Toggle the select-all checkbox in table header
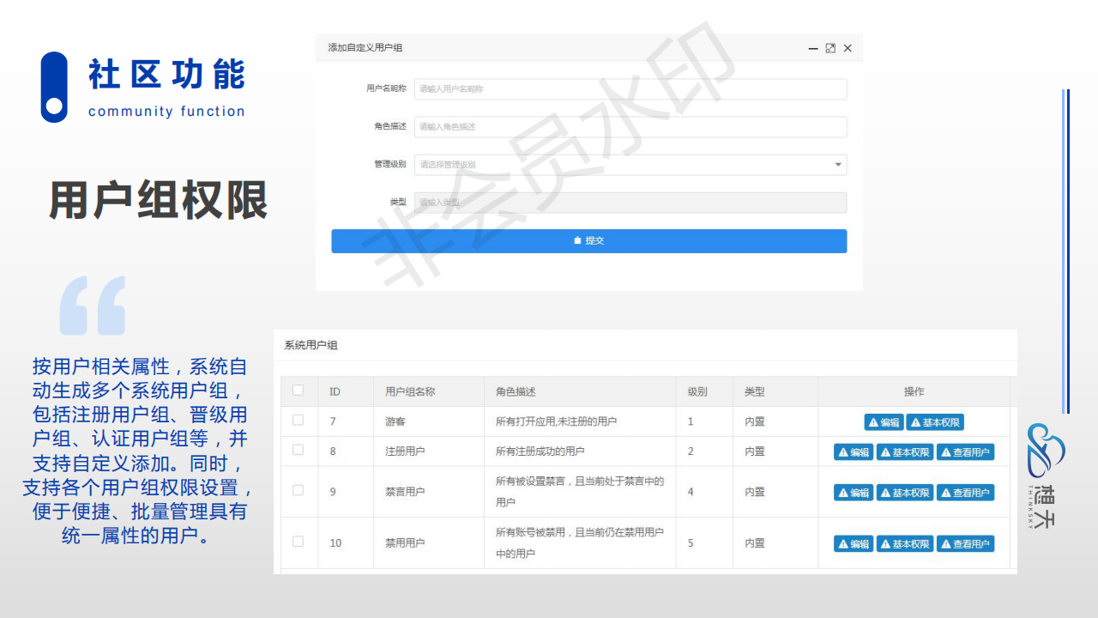 [298, 390]
